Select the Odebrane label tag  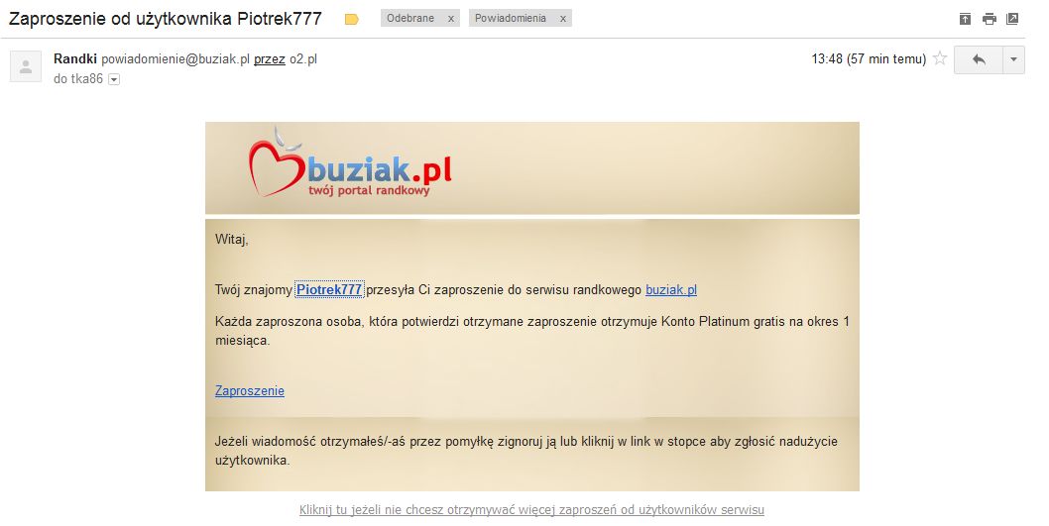coord(410,19)
